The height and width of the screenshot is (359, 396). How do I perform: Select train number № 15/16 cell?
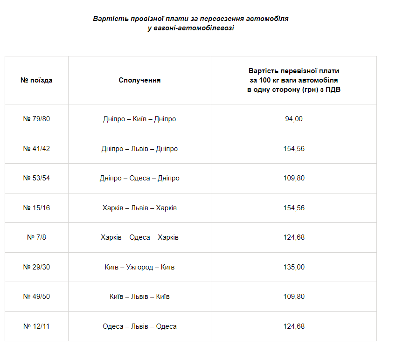tap(36, 208)
